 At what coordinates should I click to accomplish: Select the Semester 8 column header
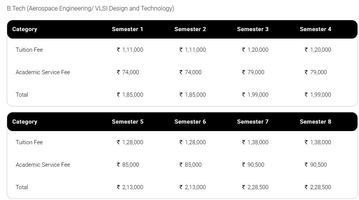click(315, 122)
